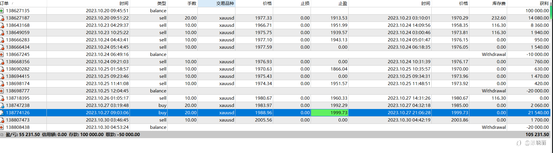Click the order icon beside 138666434

[2, 47]
